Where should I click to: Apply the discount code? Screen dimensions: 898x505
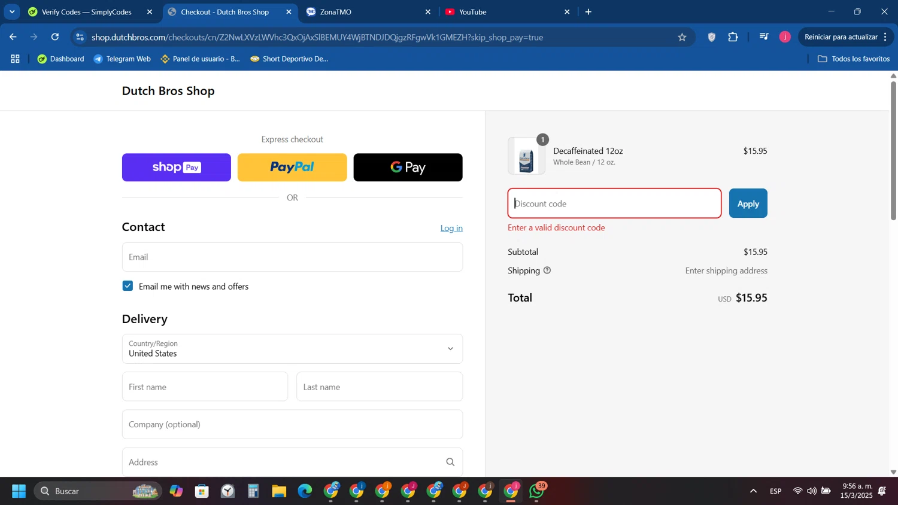(748, 203)
